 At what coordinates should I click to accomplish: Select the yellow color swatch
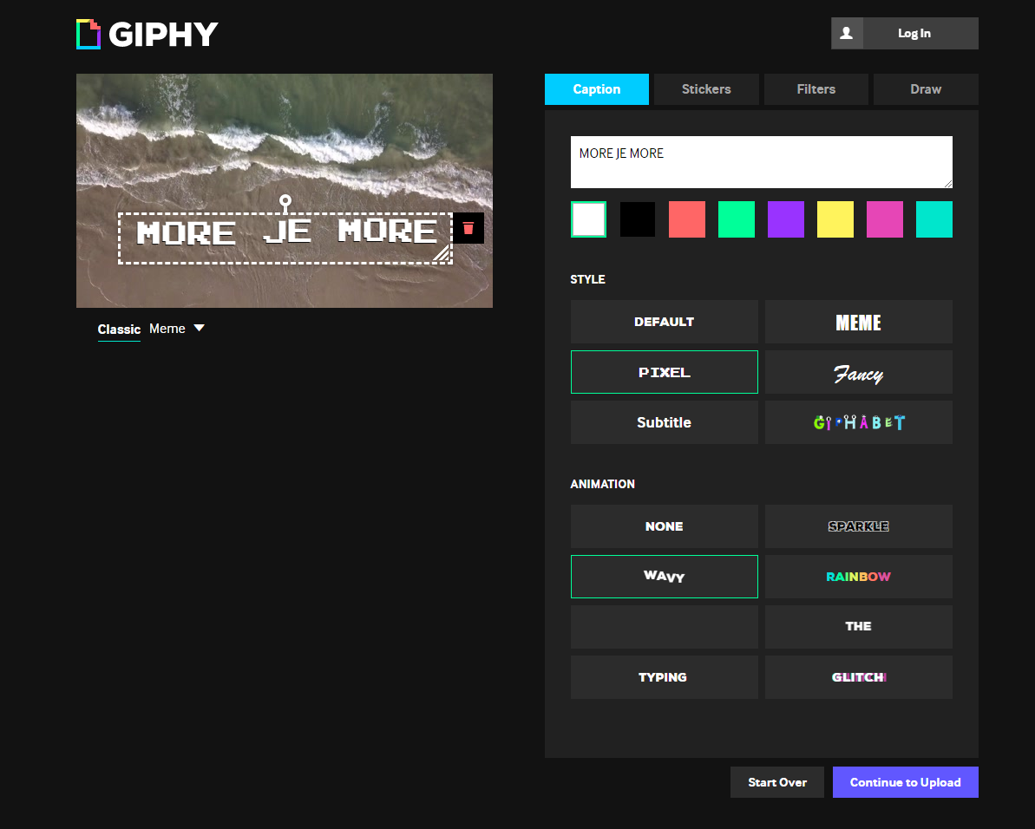coord(835,219)
